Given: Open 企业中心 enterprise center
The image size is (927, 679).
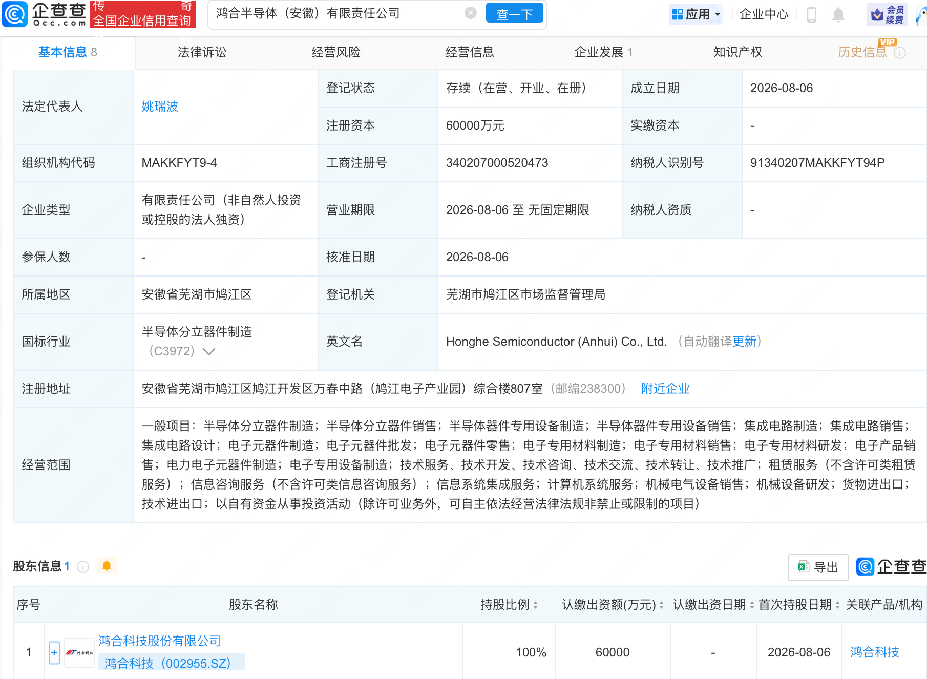Looking at the screenshot, I should (764, 14).
